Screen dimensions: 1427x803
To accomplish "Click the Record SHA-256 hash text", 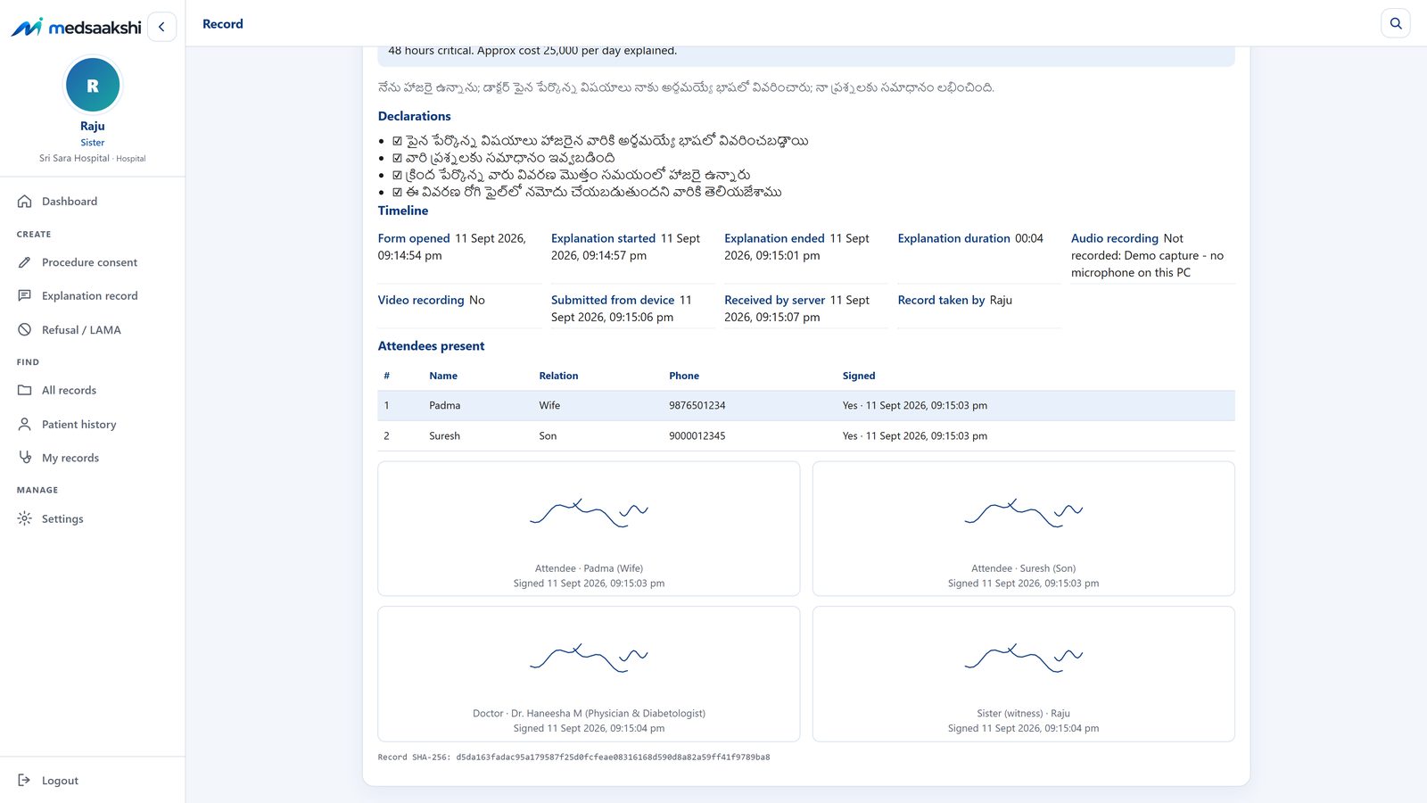I will (573, 757).
